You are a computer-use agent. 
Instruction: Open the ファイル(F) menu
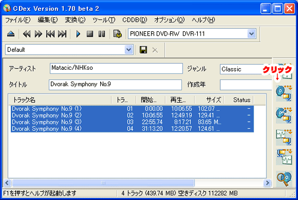pos(18,20)
